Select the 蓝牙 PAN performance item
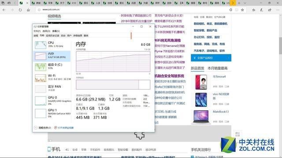The image size is (282, 158). pos(52,89)
